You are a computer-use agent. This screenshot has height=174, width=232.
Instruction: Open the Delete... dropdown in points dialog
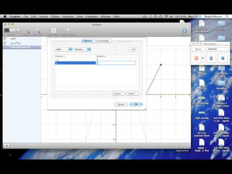coord(82,49)
